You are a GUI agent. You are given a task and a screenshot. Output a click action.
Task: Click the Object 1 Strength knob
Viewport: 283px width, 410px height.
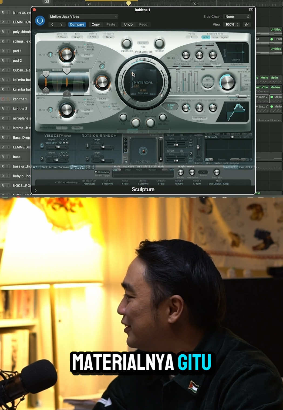pyautogui.click(x=66, y=54)
